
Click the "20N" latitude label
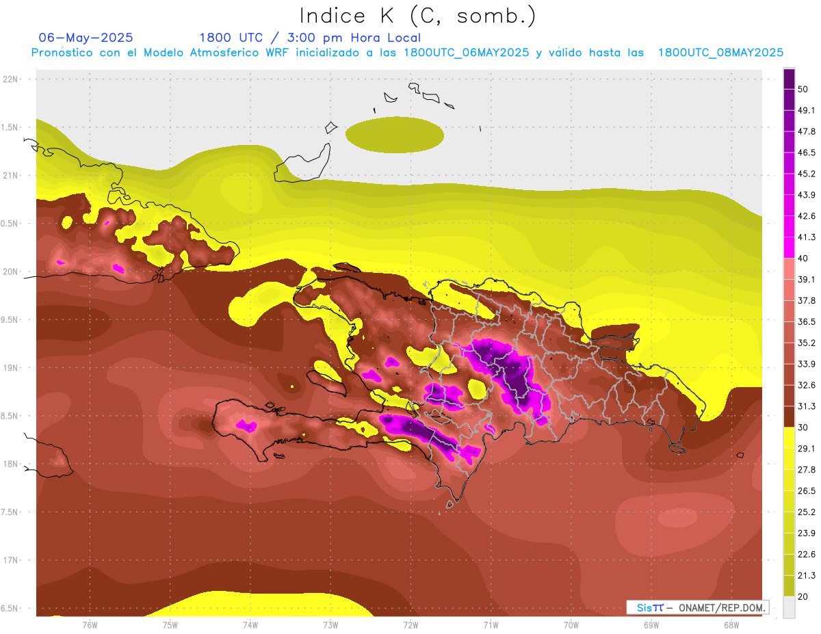pos(12,272)
